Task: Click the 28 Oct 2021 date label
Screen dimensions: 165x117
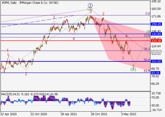Action: point(99,114)
